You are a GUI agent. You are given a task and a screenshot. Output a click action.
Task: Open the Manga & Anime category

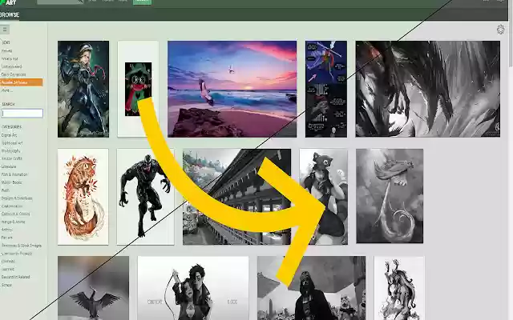pyautogui.click(x=13, y=222)
